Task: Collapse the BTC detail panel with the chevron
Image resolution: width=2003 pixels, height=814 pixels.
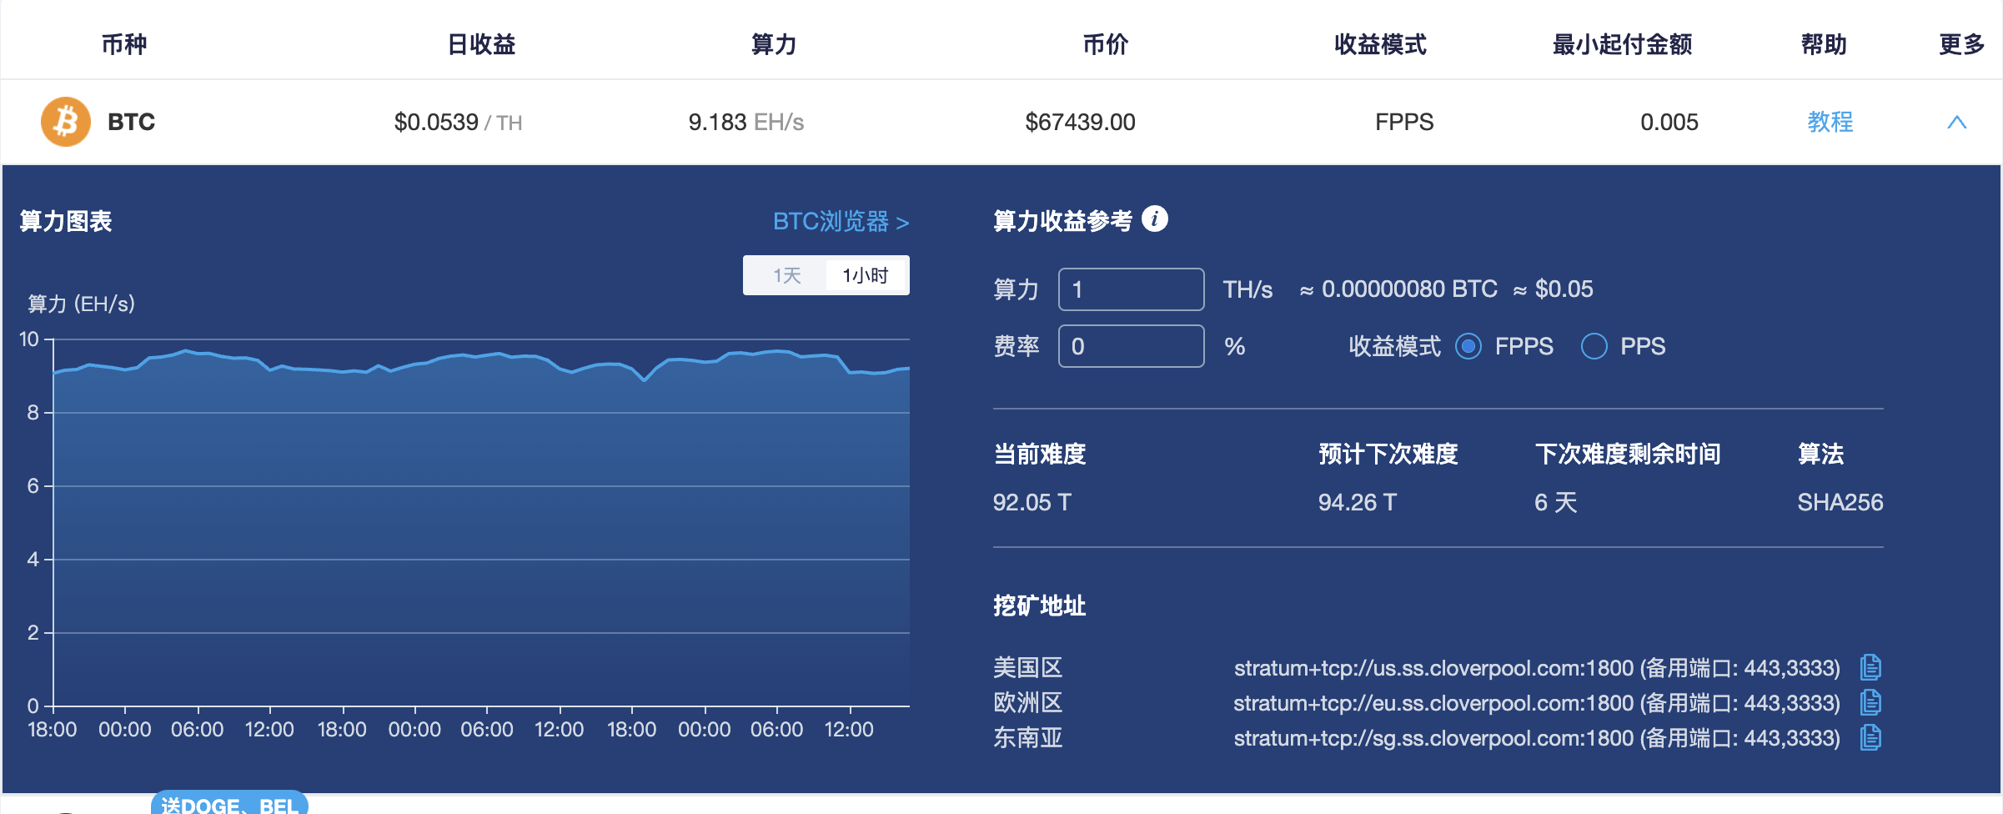Action: (1957, 122)
